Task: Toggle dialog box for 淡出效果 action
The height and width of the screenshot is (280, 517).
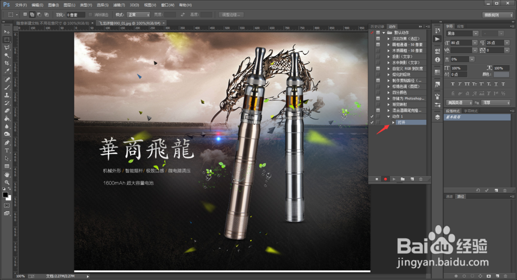Action: [x=378, y=39]
